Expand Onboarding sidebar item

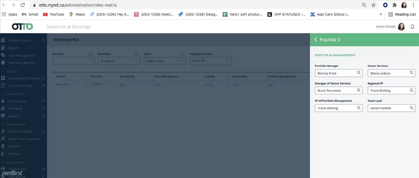pyautogui.click(x=23, y=101)
